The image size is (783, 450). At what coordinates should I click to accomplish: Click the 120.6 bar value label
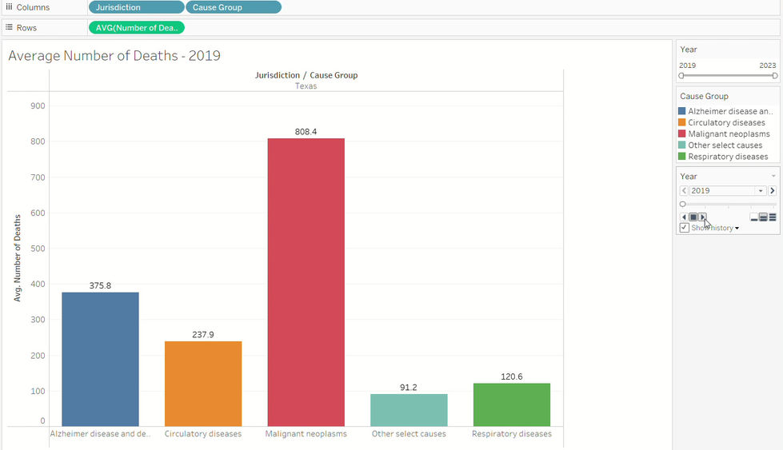[512, 376]
